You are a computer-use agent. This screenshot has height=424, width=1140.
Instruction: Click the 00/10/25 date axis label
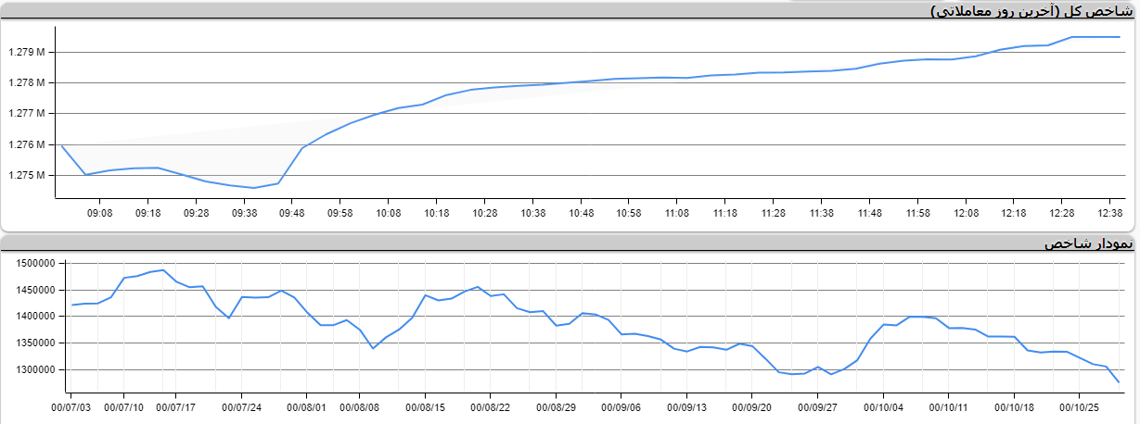click(x=1080, y=406)
